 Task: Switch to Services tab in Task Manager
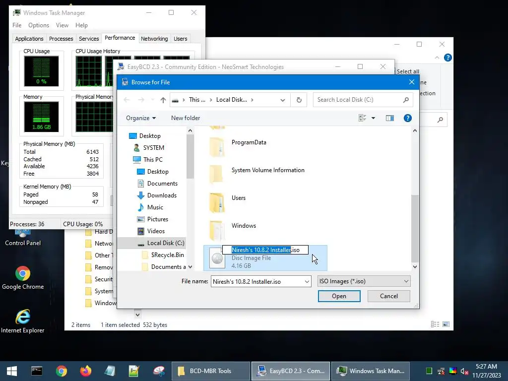coord(89,39)
